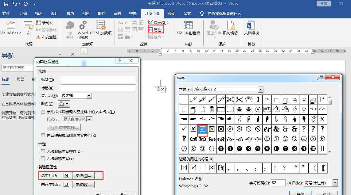Choose the solid black circled 5 symbol
Image resolution: width=351 pixels, height=195 pixels.
(x=267, y=148)
